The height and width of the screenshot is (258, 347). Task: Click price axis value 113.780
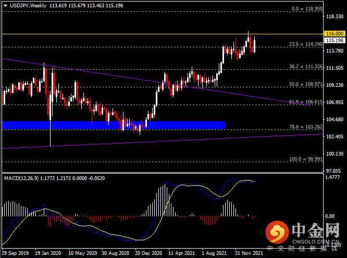tap(334, 51)
